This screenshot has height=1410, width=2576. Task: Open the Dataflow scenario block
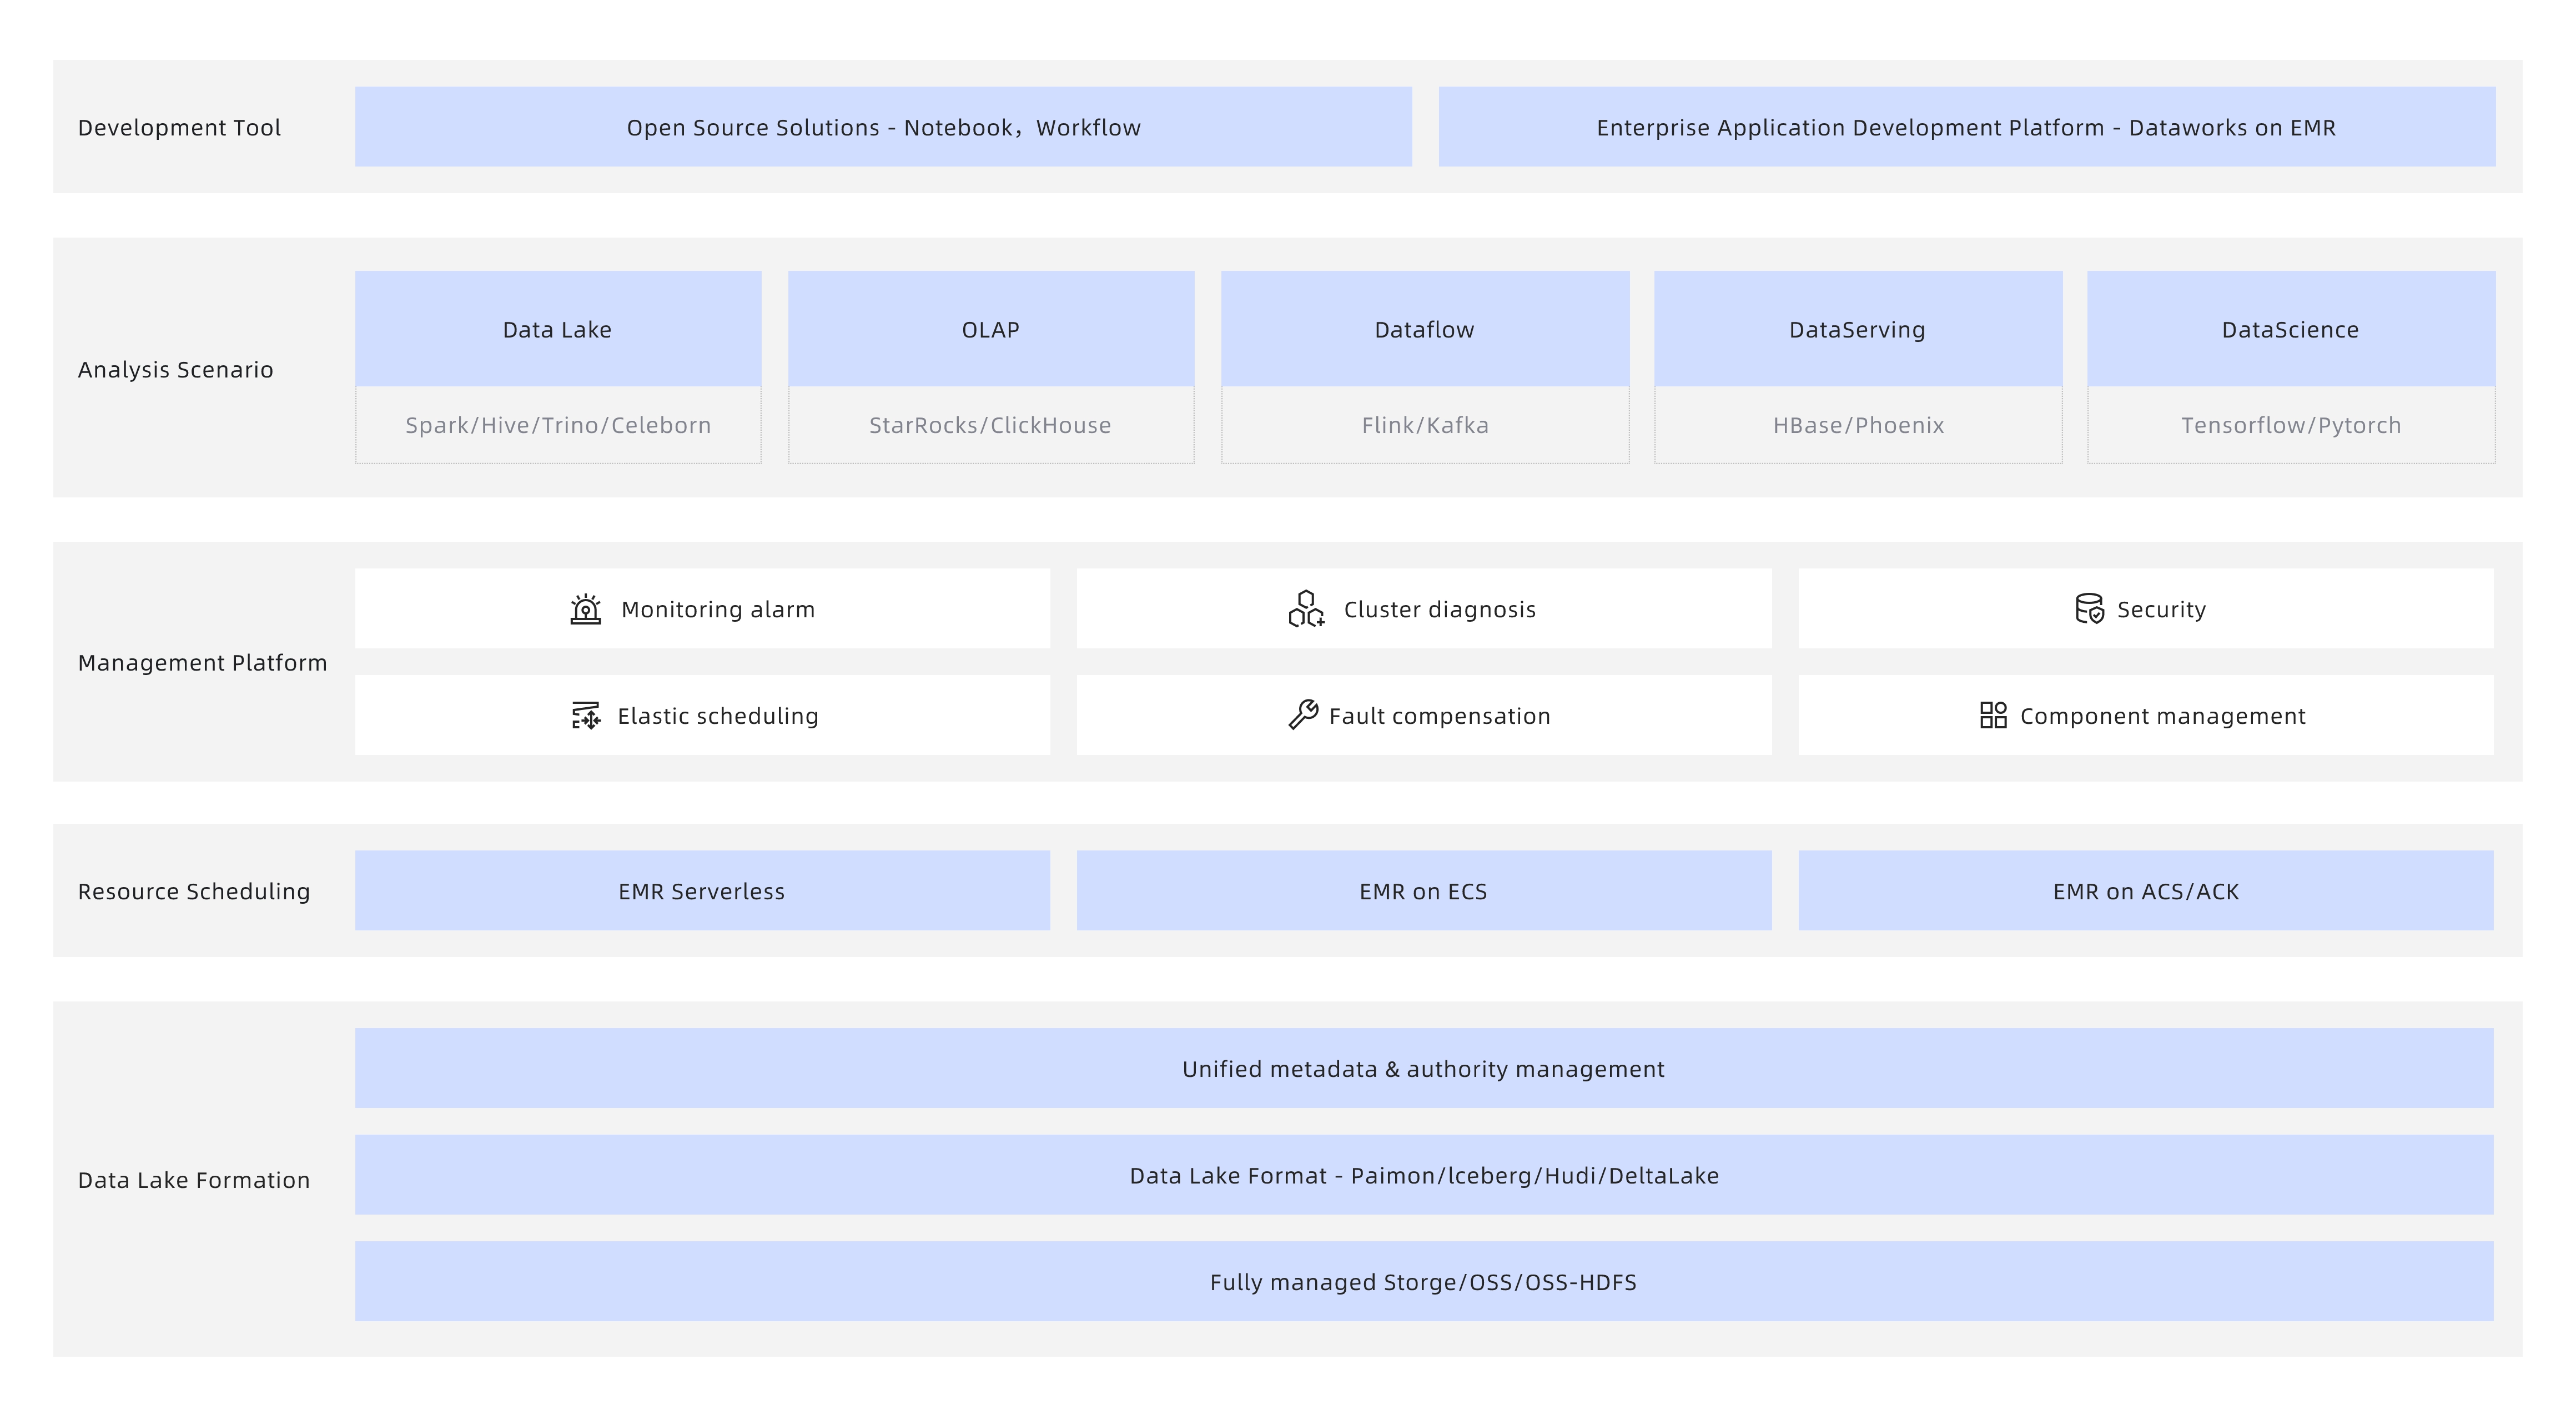pyautogui.click(x=1425, y=329)
